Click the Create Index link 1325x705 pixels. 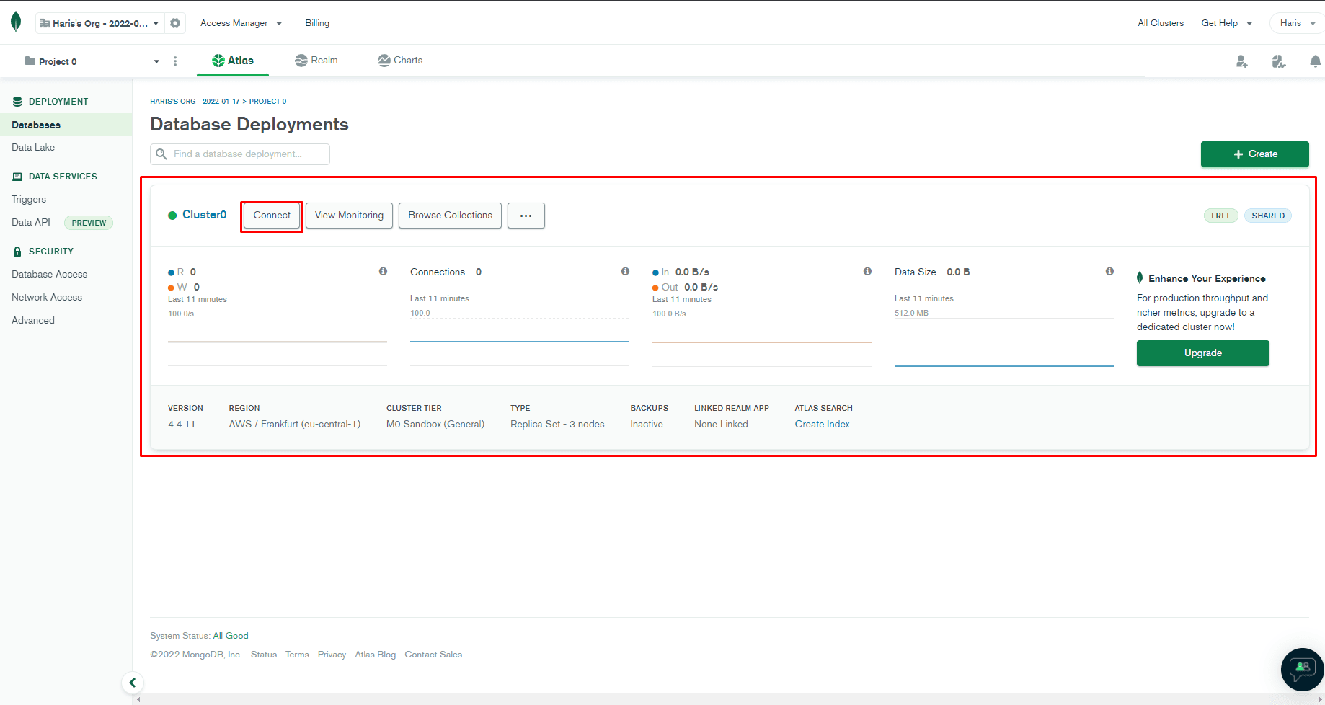coord(822,424)
